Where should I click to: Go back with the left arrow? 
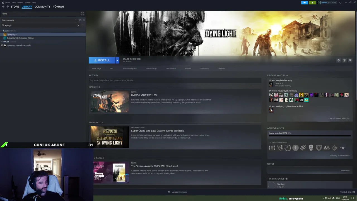coord(3,7)
